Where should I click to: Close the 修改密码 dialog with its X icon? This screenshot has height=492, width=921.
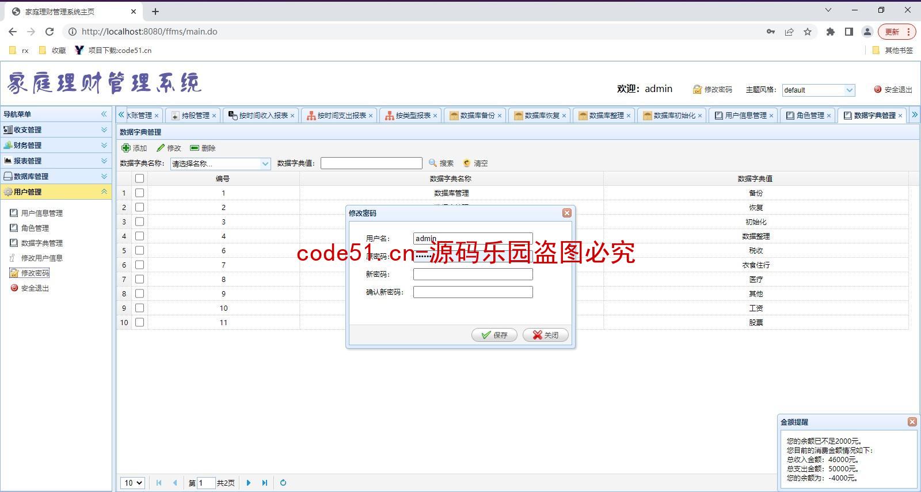(567, 213)
